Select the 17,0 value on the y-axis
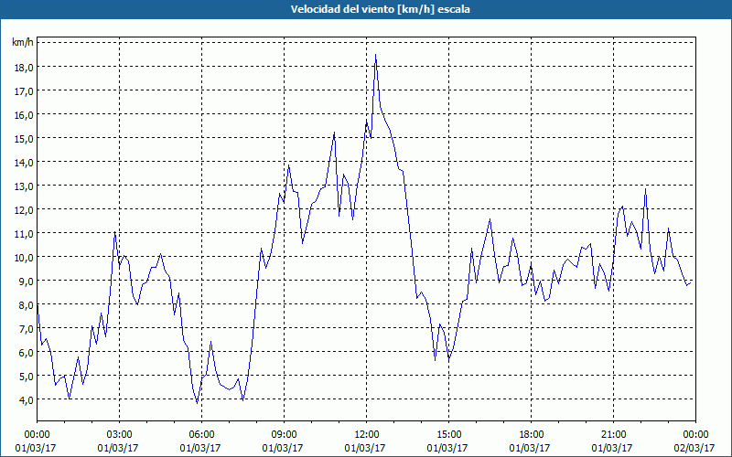The width and height of the screenshot is (732, 457). coord(24,90)
